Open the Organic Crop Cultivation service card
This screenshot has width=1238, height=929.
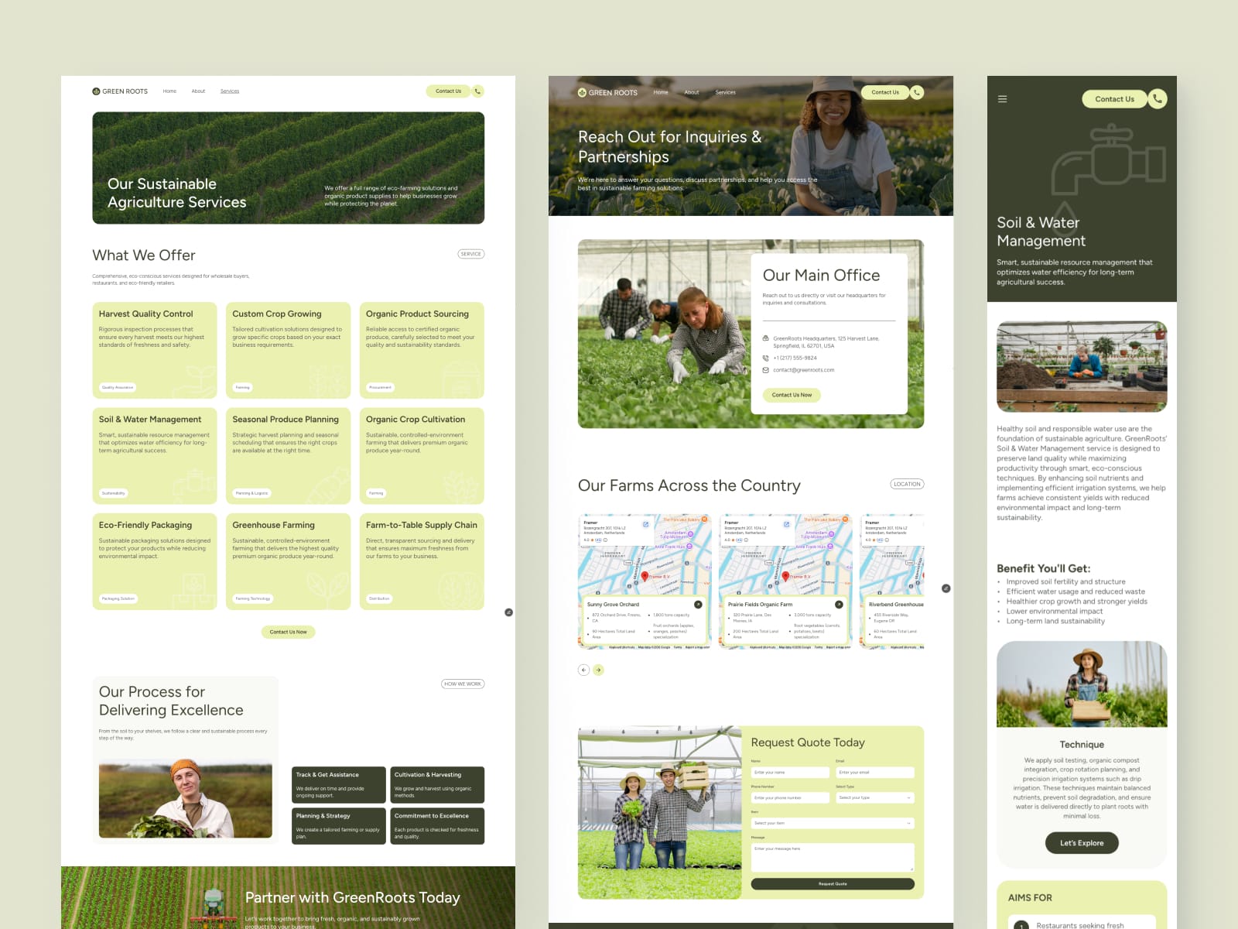point(422,456)
